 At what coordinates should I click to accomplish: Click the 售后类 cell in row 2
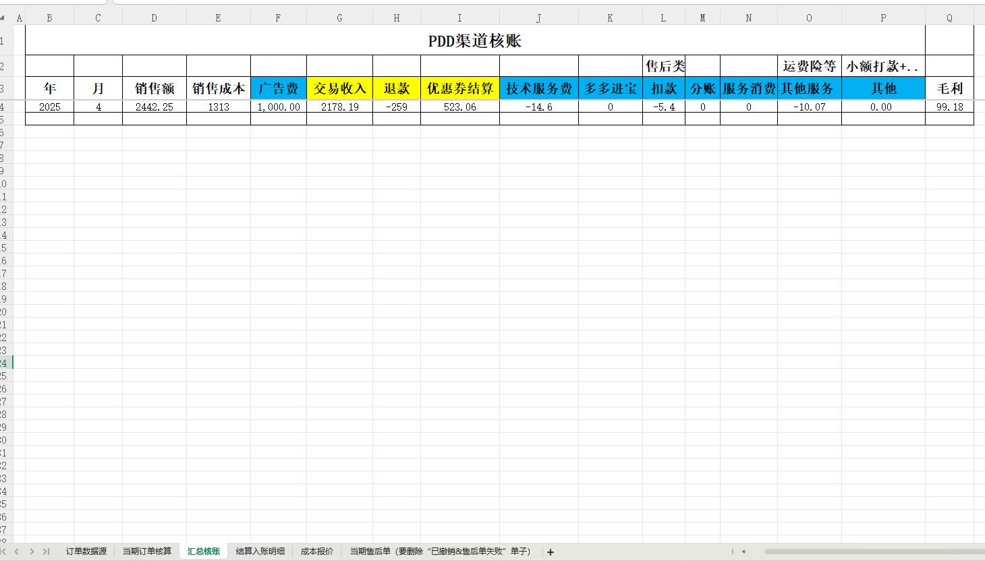pyautogui.click(x=664, y=66)
